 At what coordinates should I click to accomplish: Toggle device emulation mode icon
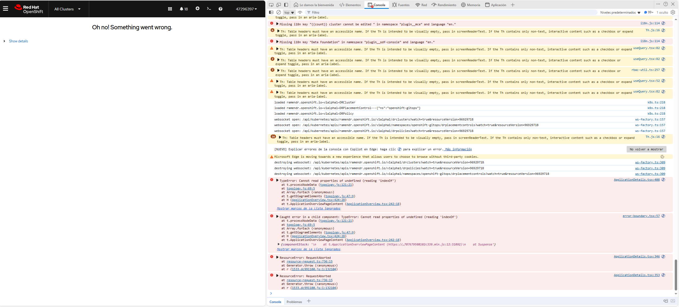click(x=279, y=5)
